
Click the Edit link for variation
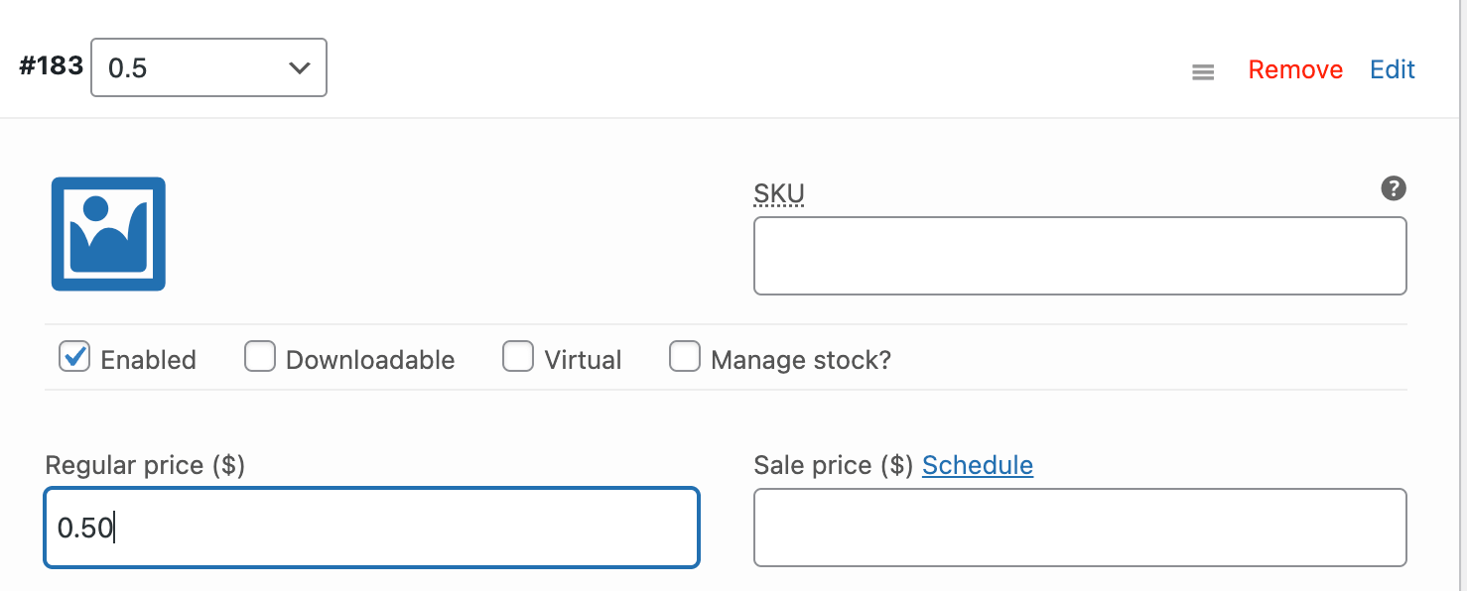[1393, 69]
